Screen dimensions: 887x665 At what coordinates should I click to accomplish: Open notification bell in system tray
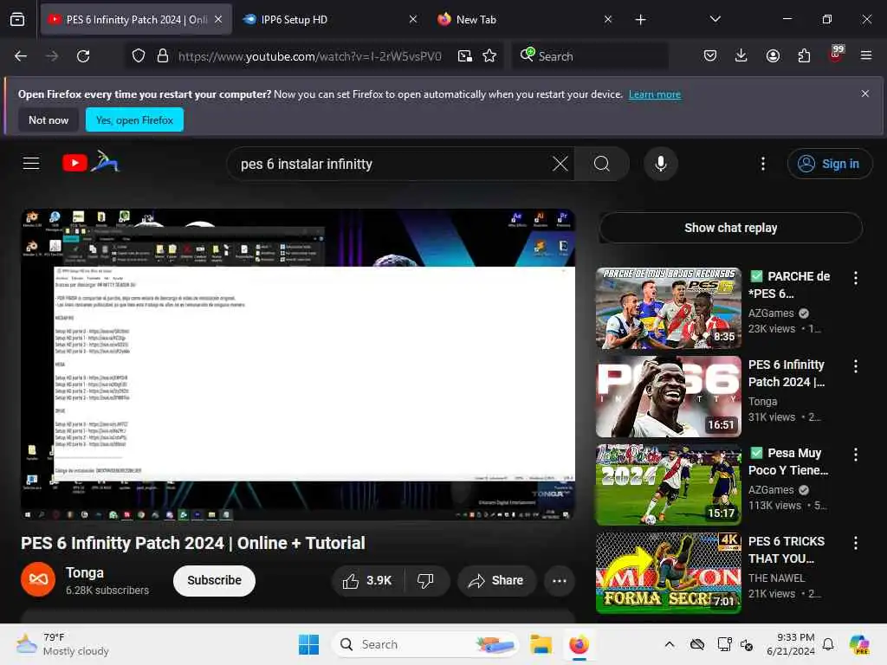pyautogui.click(x=828, y=644)
